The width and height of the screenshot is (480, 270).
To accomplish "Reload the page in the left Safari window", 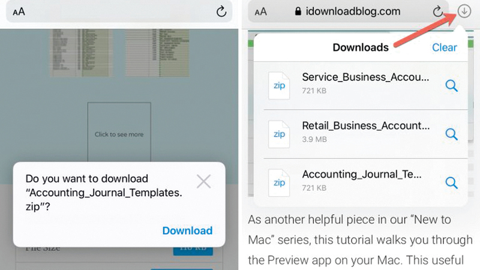I will coord(221,11).
